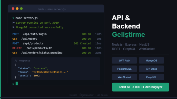Click the 'Node.js · Express · NestJS' line

[131, 44]
